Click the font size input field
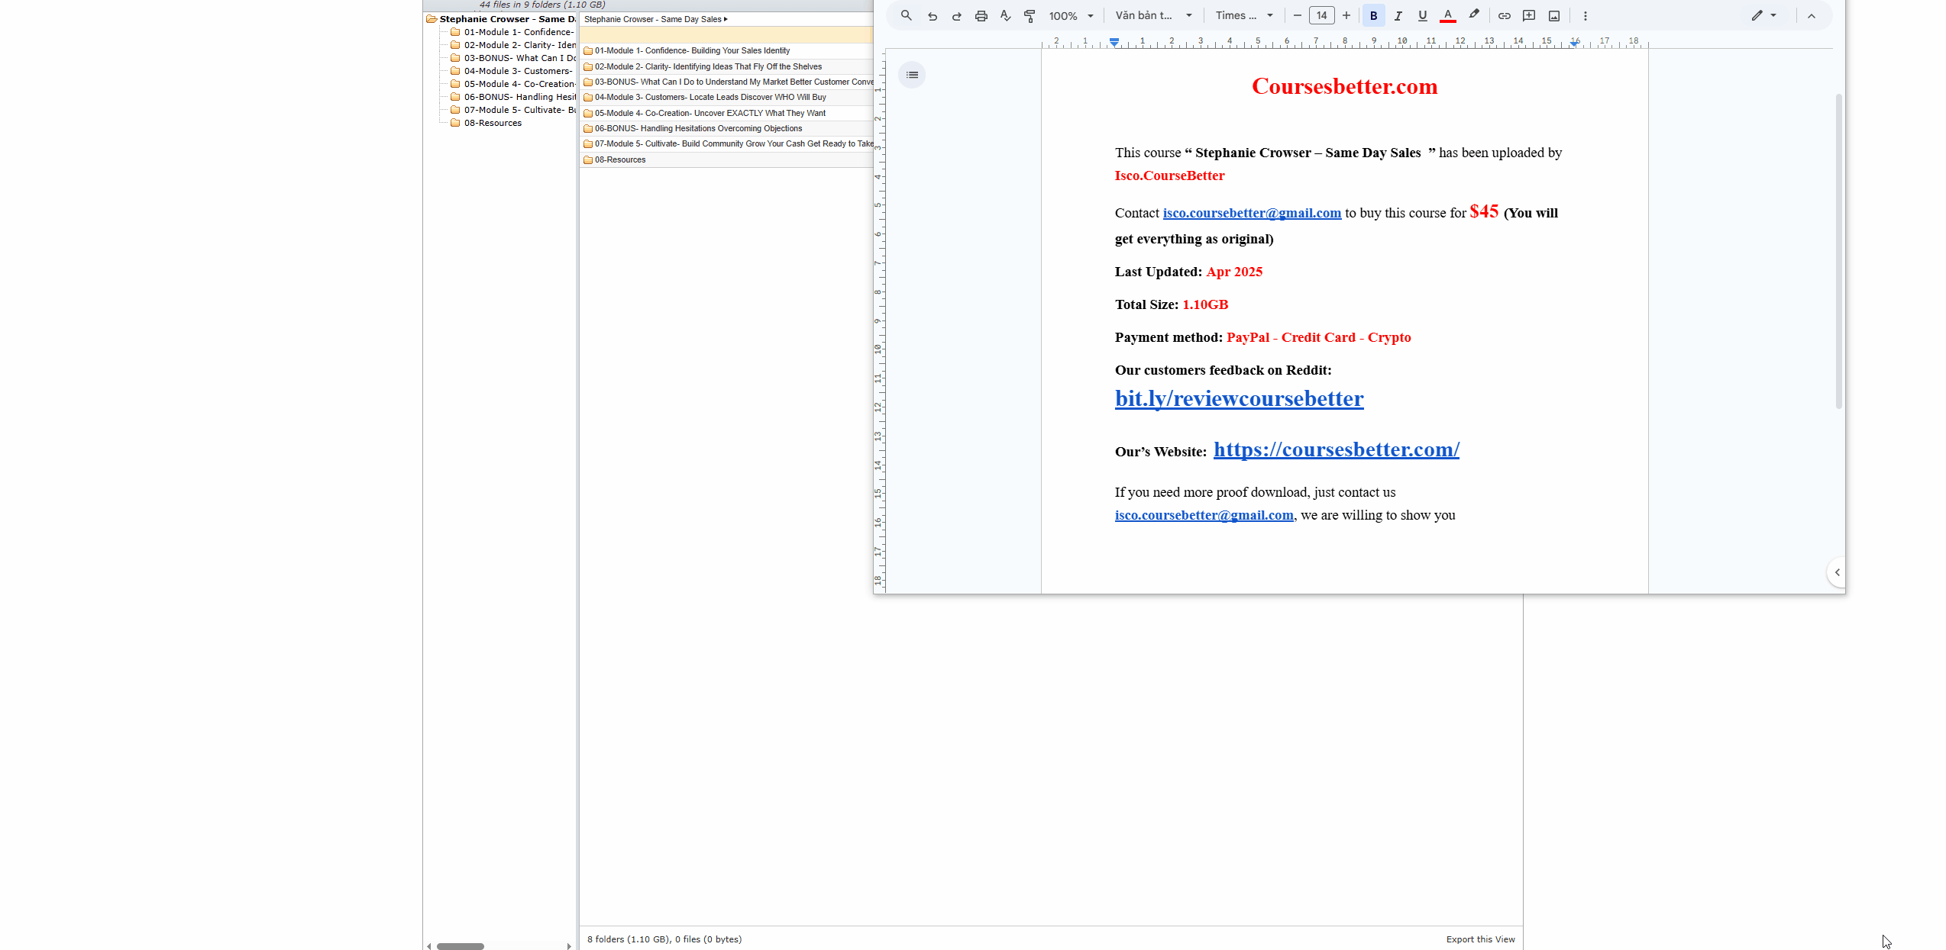 click(x=1321, y=16)
